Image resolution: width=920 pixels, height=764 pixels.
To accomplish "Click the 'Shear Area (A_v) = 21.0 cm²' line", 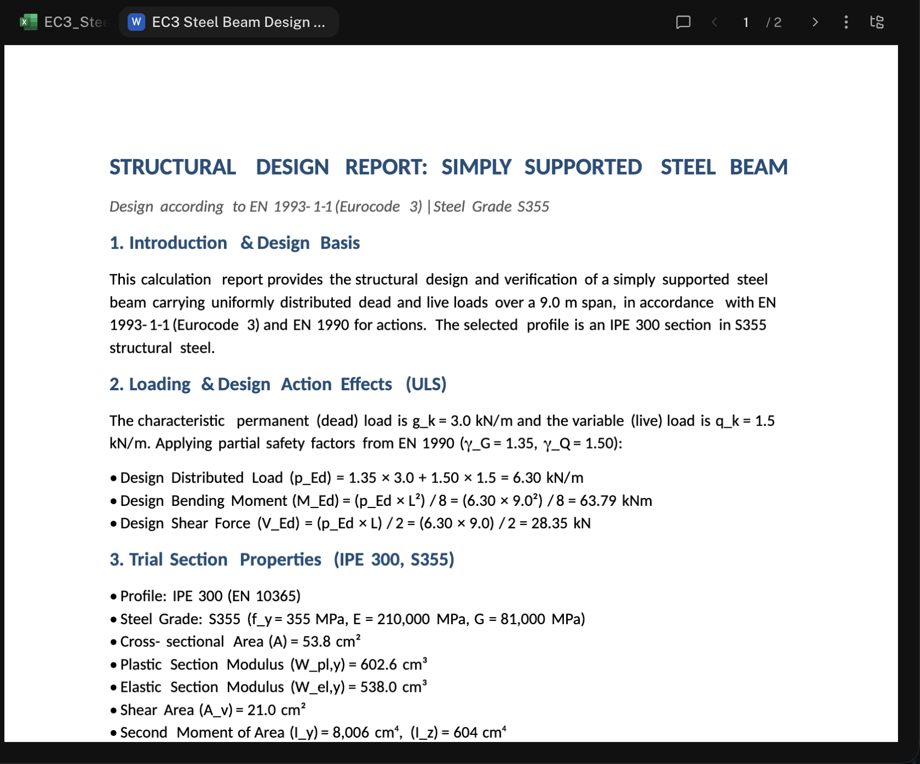I will pos(207,710).
